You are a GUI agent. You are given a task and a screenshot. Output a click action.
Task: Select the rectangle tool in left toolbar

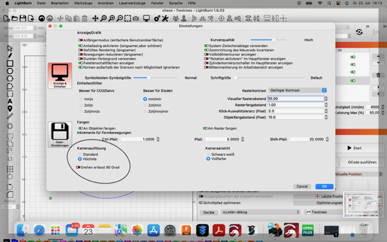10,64
